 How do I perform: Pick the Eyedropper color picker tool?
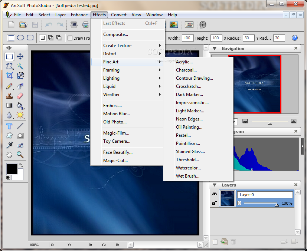[x=9, y=145]
